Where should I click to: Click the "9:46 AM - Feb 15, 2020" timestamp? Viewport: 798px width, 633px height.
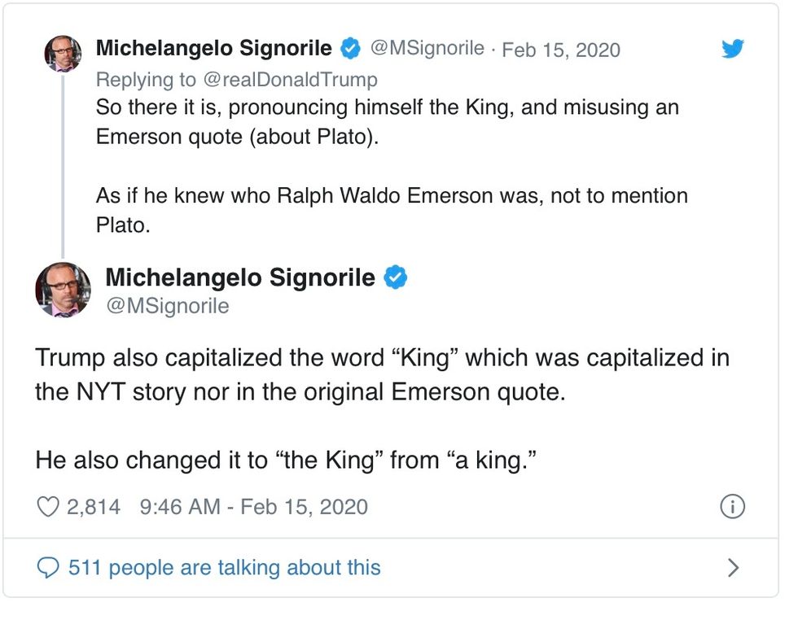pos(253,507)
